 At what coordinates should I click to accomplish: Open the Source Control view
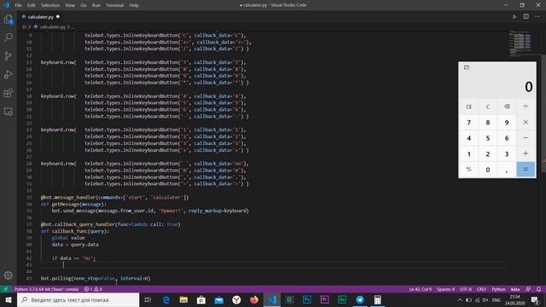(9, 55)
